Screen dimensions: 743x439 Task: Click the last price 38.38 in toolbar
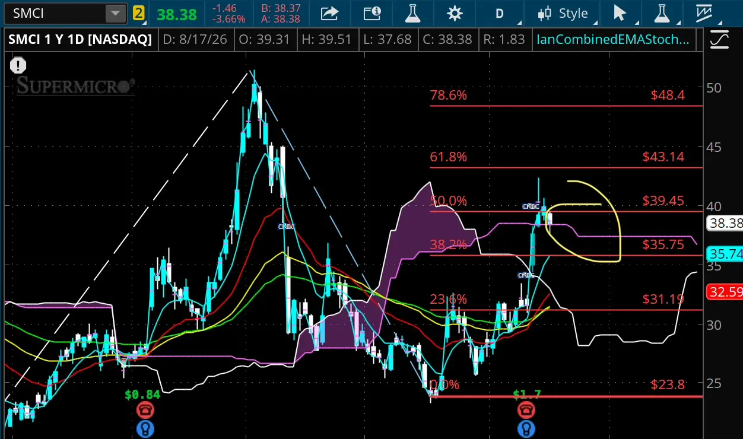pyautogui.click(x=176, y=14)
